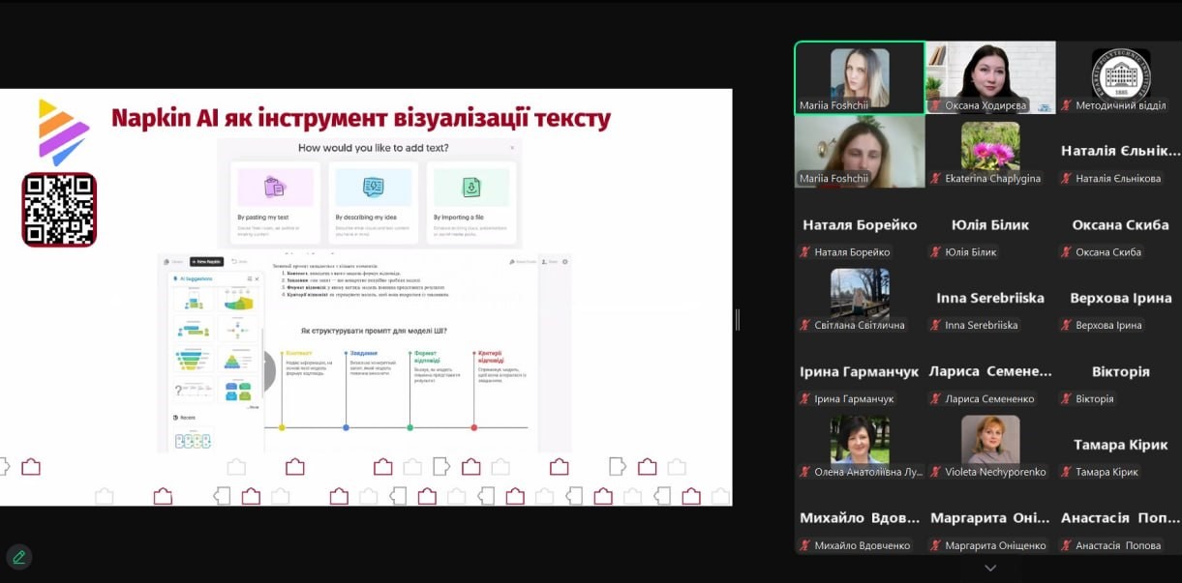Click large name Наталія Єльнік… in its tile

(1121, 151)
